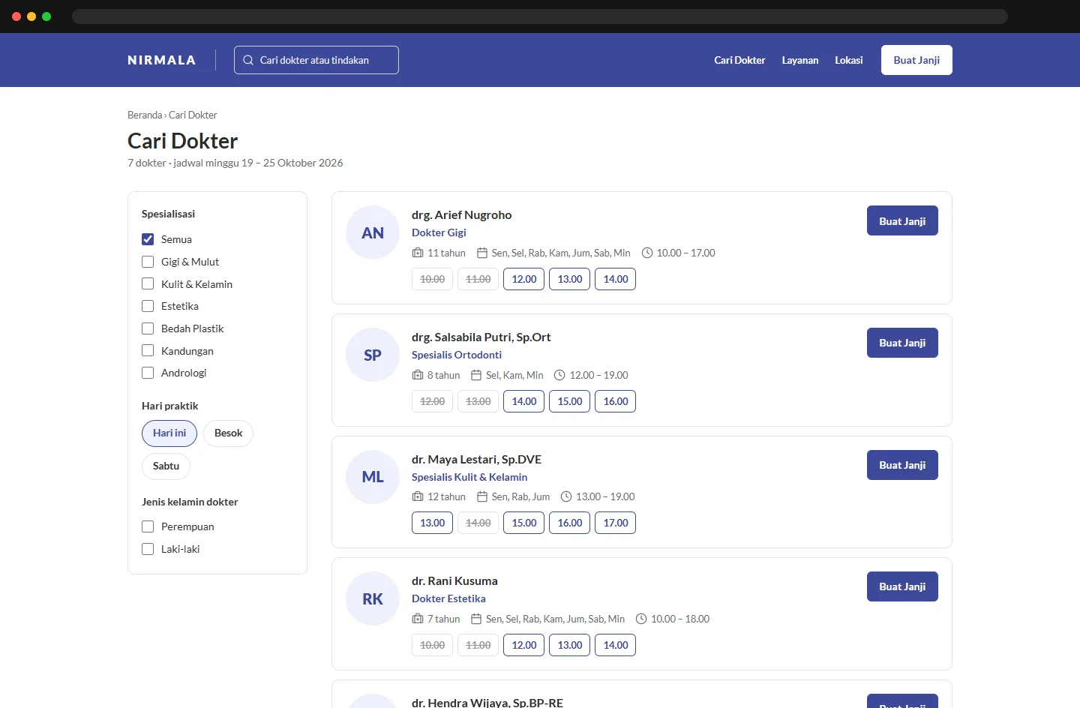Click the calendar icon in drg. Arief Nugroho's card
Image resolution: width=1080 pixels, height=708 pixels.
(482, 253)
